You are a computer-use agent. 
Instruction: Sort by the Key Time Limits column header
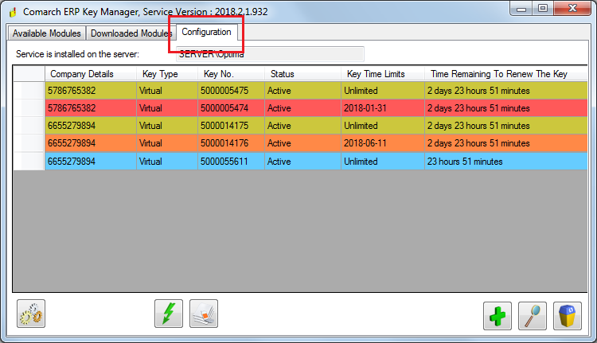click(x=383, y=74)
